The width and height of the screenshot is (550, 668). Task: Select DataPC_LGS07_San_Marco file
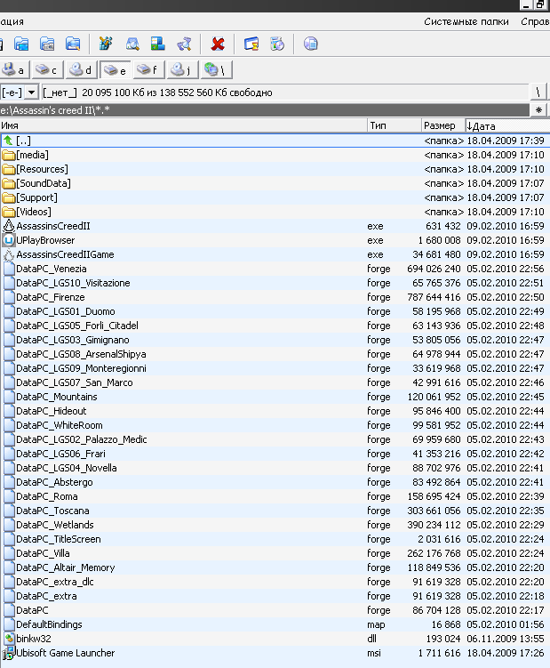tap(275, 382)
